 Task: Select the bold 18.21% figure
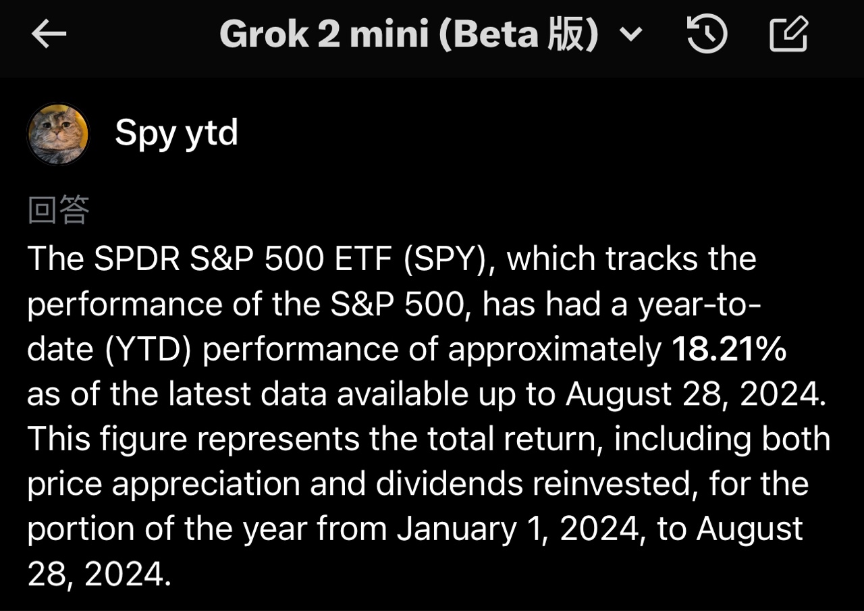pos(729,349)
